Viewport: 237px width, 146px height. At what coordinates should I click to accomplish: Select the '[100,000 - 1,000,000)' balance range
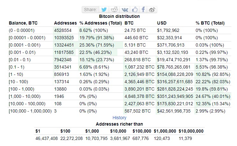(30, 111)
